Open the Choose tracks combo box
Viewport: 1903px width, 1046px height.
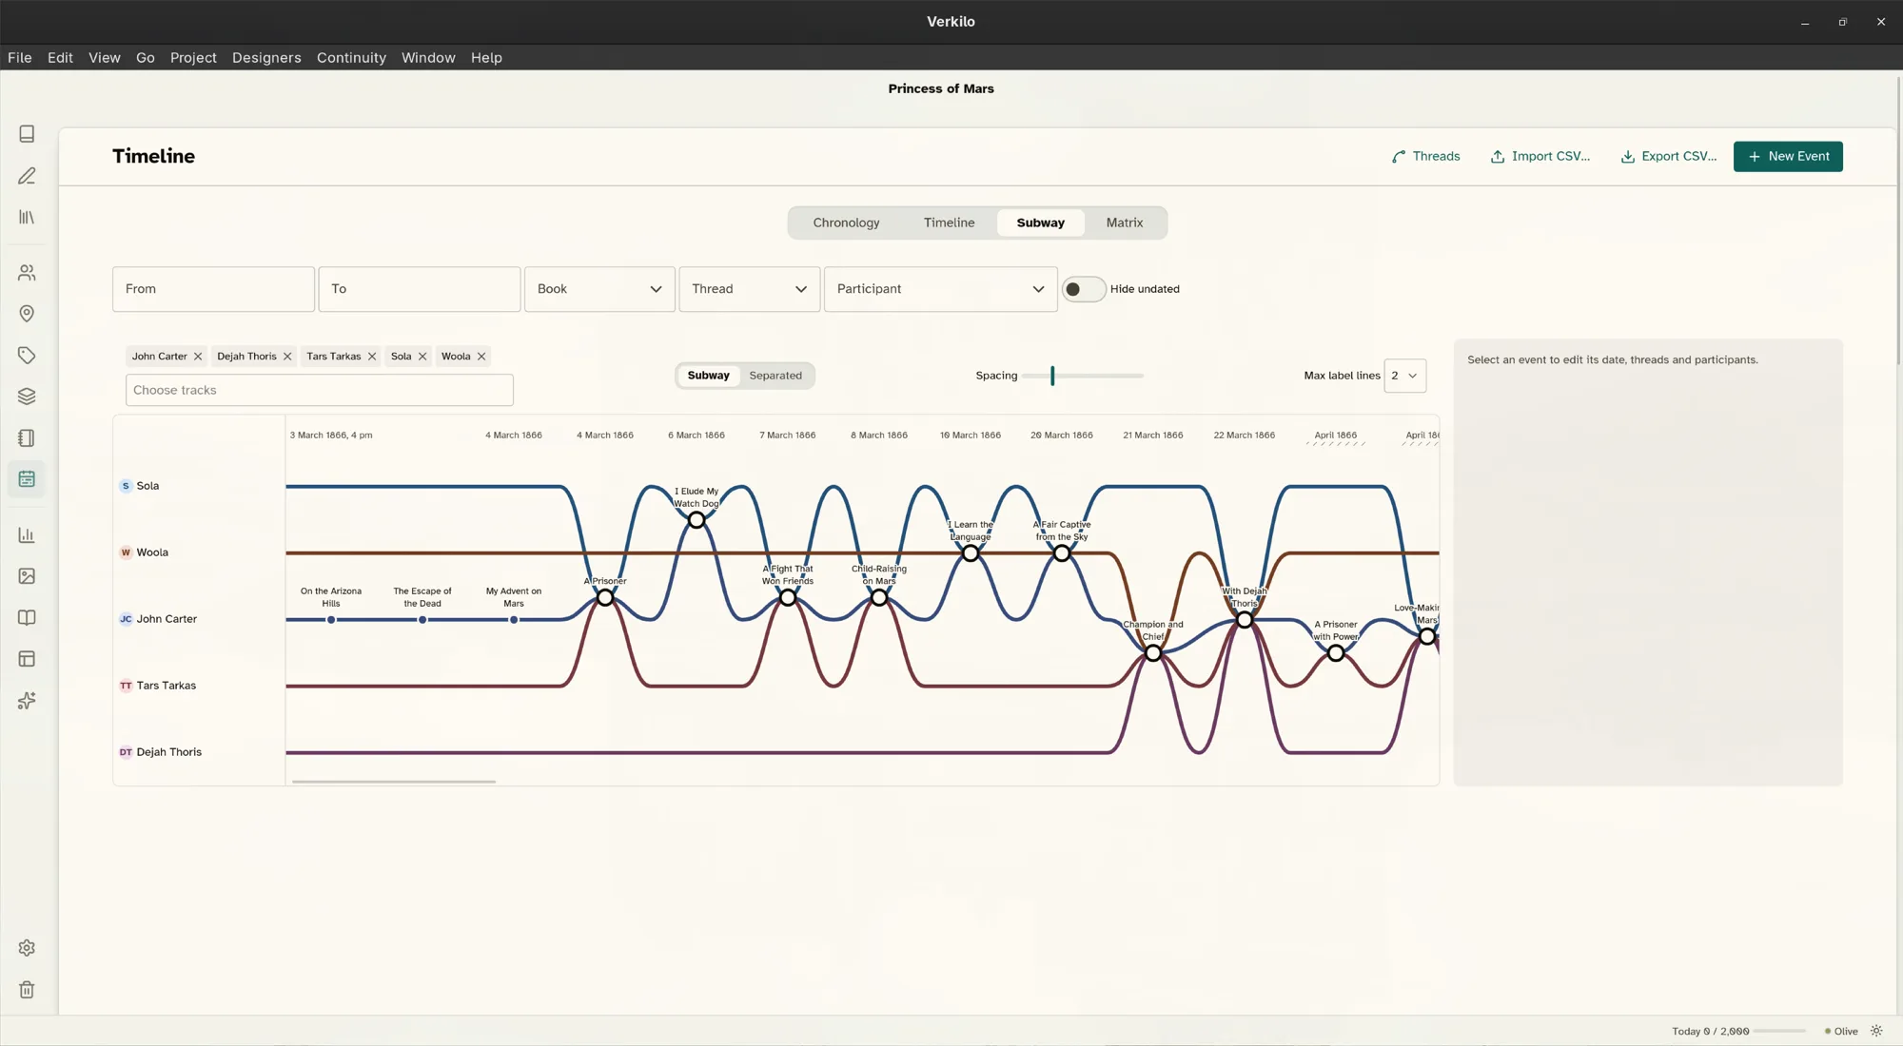320,390
